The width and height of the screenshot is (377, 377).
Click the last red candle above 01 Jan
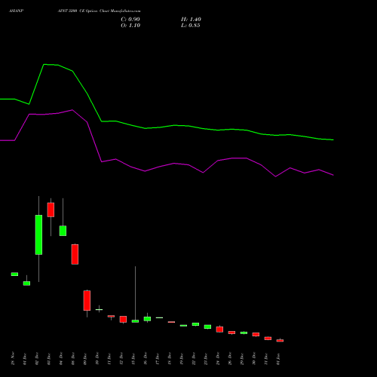pos(280,341)
